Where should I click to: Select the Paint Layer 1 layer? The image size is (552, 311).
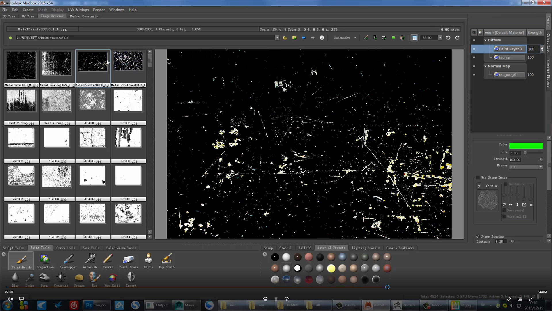point(509,49)
